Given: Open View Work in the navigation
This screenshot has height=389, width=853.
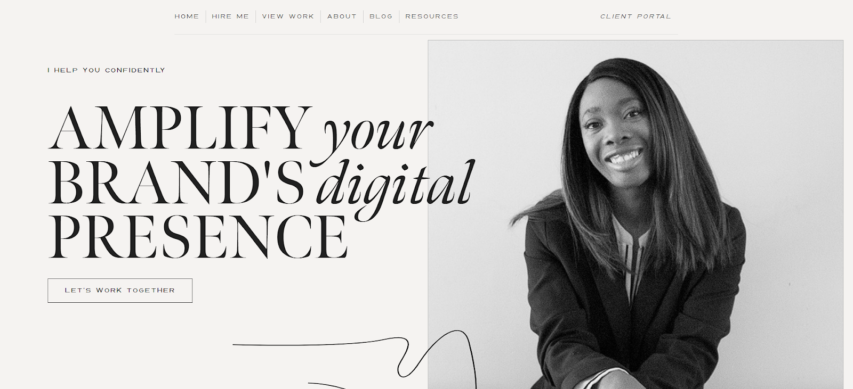Looking at the screenshot, I should pyautogui.click(x=288, y=16).
